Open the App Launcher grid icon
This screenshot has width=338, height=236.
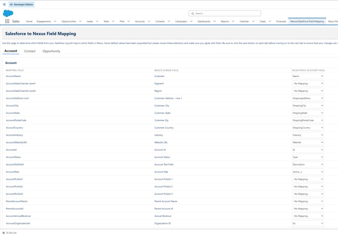[7, 21]
